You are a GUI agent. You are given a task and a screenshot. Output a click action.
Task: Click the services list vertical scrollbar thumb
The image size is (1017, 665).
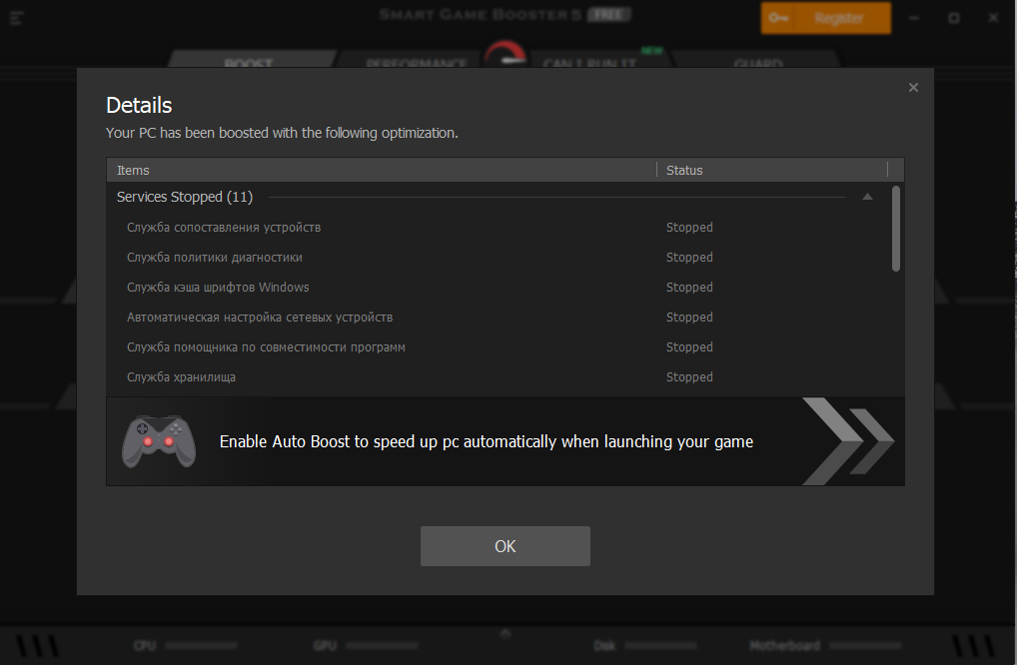coord(896,228)
